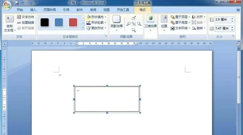
Task: Open 位置 position dropdown
Action: pos(164,23)
